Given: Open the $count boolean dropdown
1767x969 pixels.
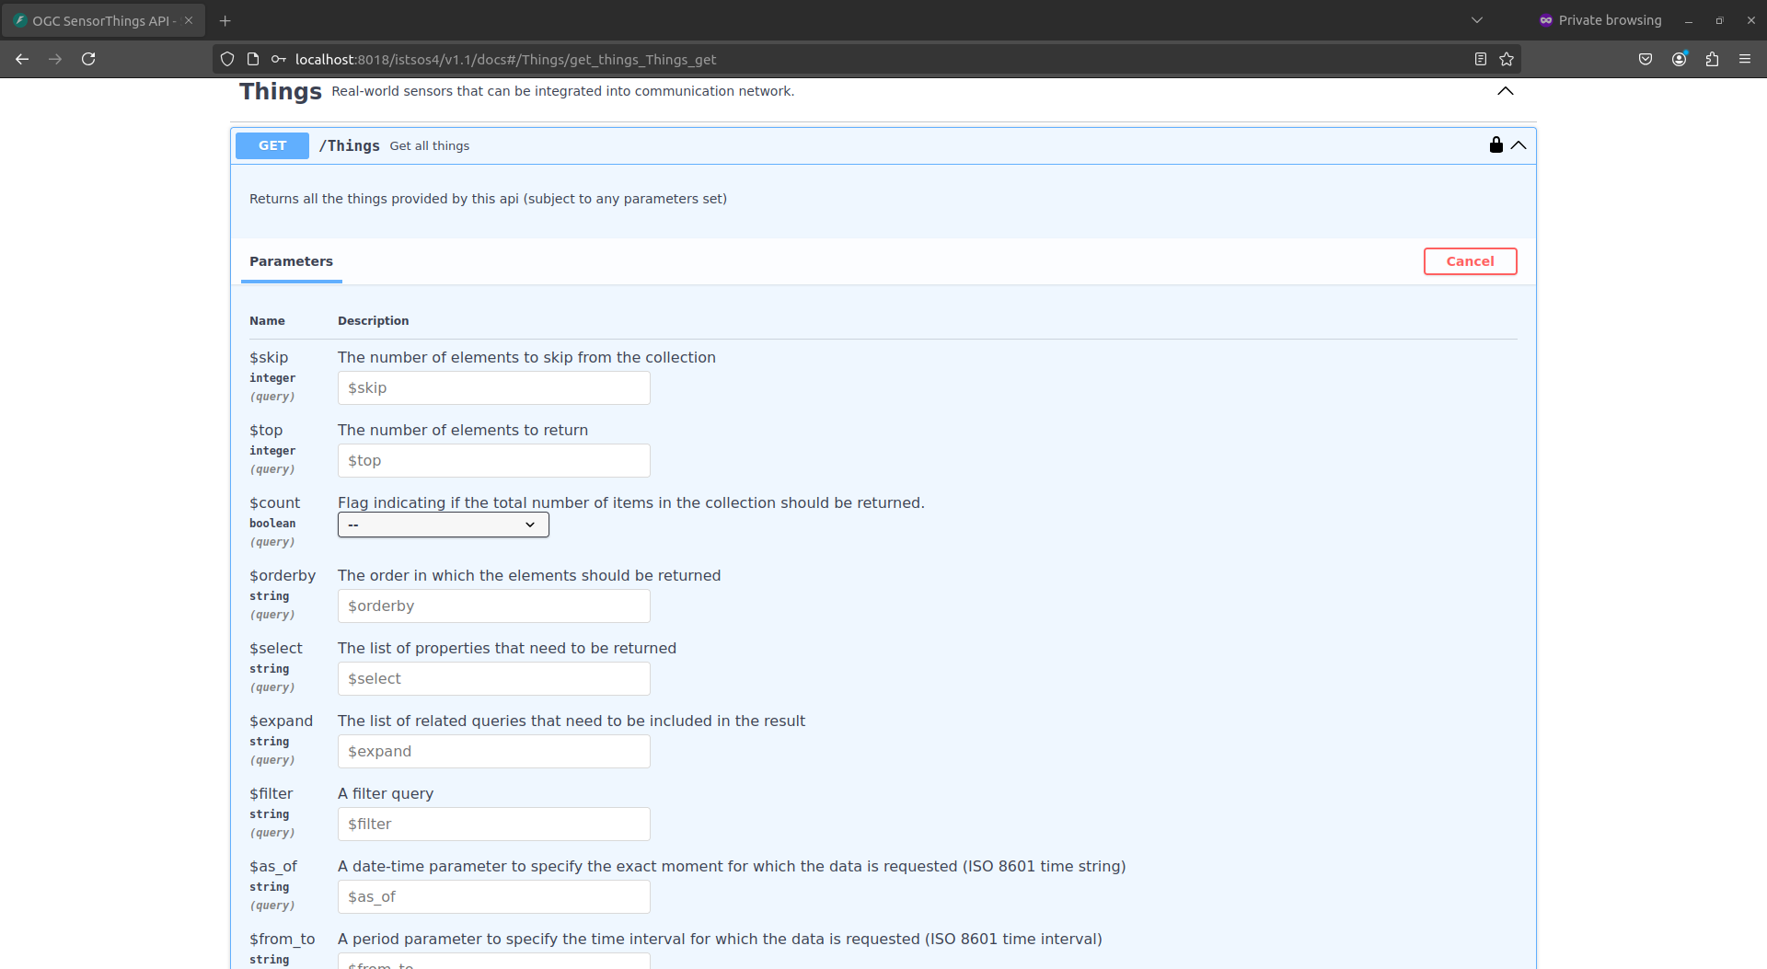Looking at the screenshot, I should [x=443, y=525].
